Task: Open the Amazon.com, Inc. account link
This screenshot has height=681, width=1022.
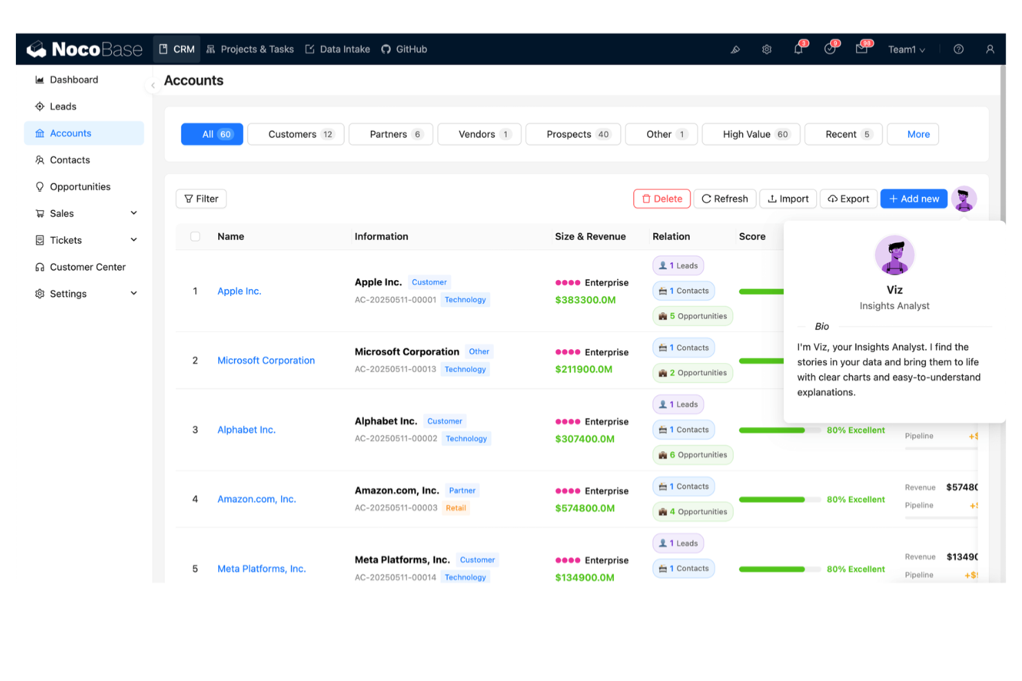Action: click(x=257, y=500)
